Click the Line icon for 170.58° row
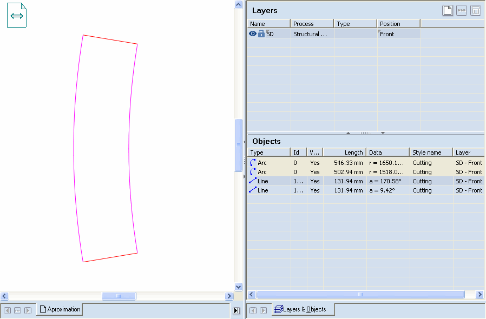The image size is (486, 319). [x=253, y=181]
